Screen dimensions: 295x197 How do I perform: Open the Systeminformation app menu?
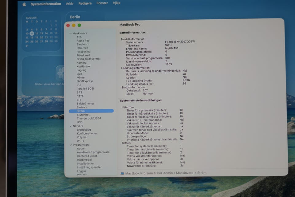(46, 4)
